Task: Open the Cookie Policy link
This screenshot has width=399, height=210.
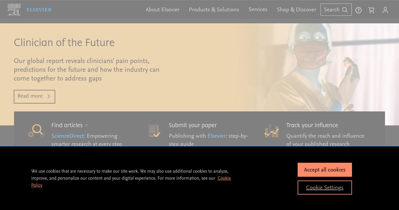Action: [224, 178]
